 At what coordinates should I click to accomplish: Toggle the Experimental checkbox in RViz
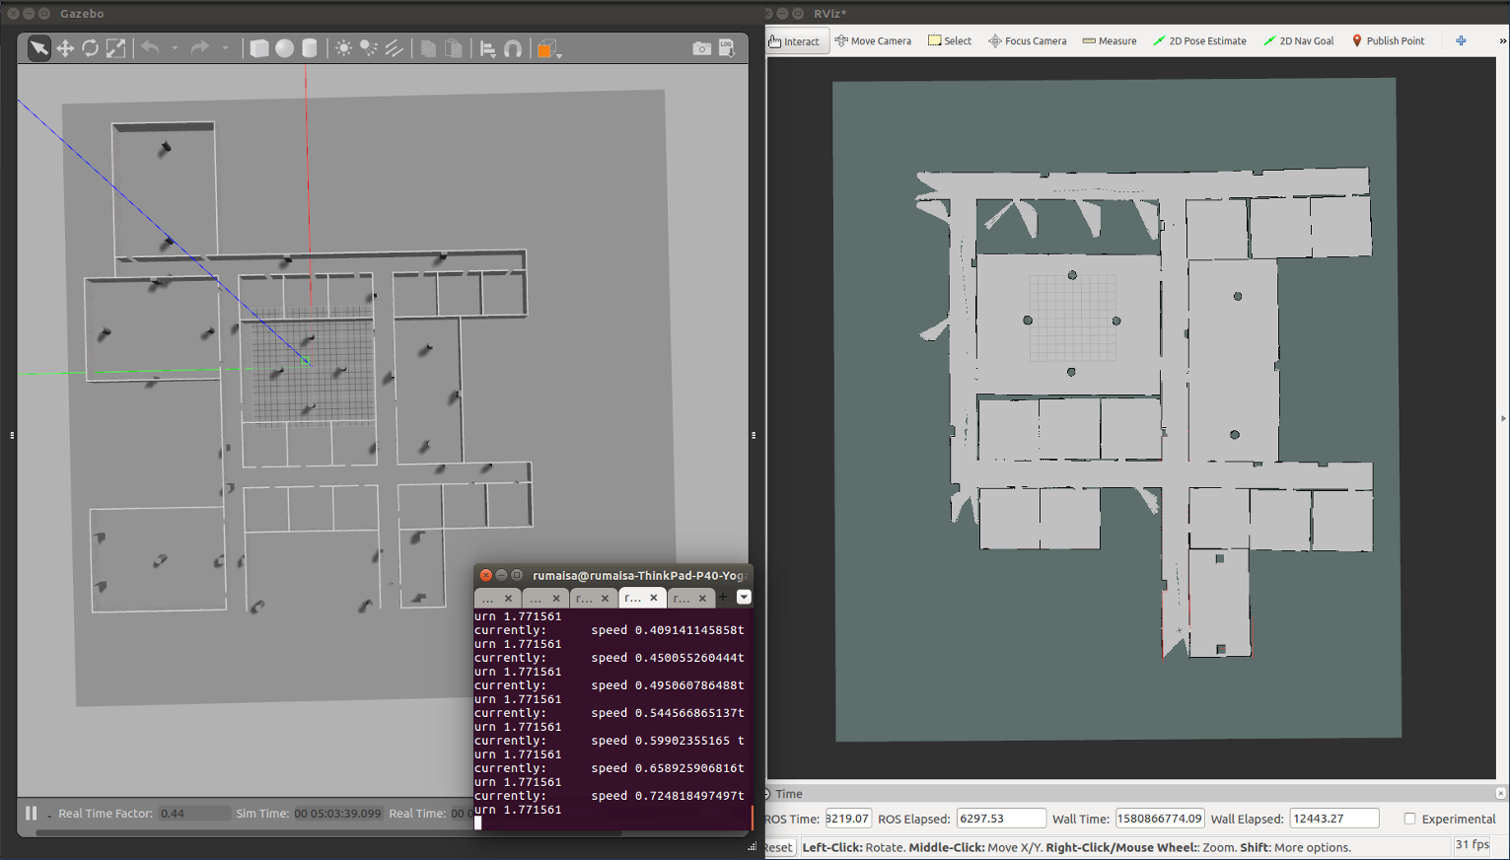coord(1409,819)
